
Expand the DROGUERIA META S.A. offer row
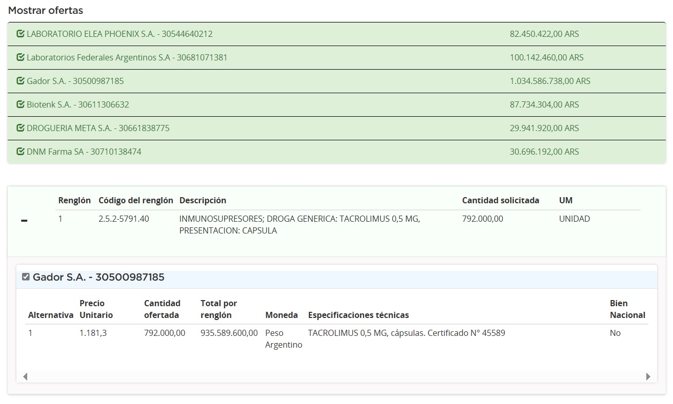pyautogui.click(x=98, y=128)
